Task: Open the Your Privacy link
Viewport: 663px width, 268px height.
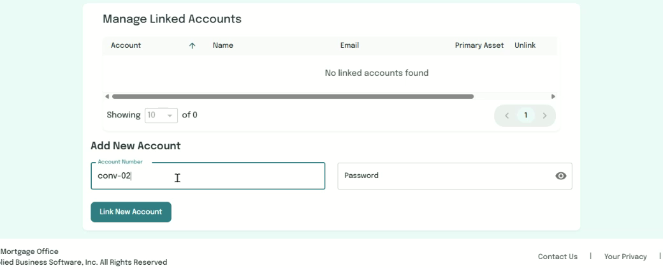Action: [626, 257]
